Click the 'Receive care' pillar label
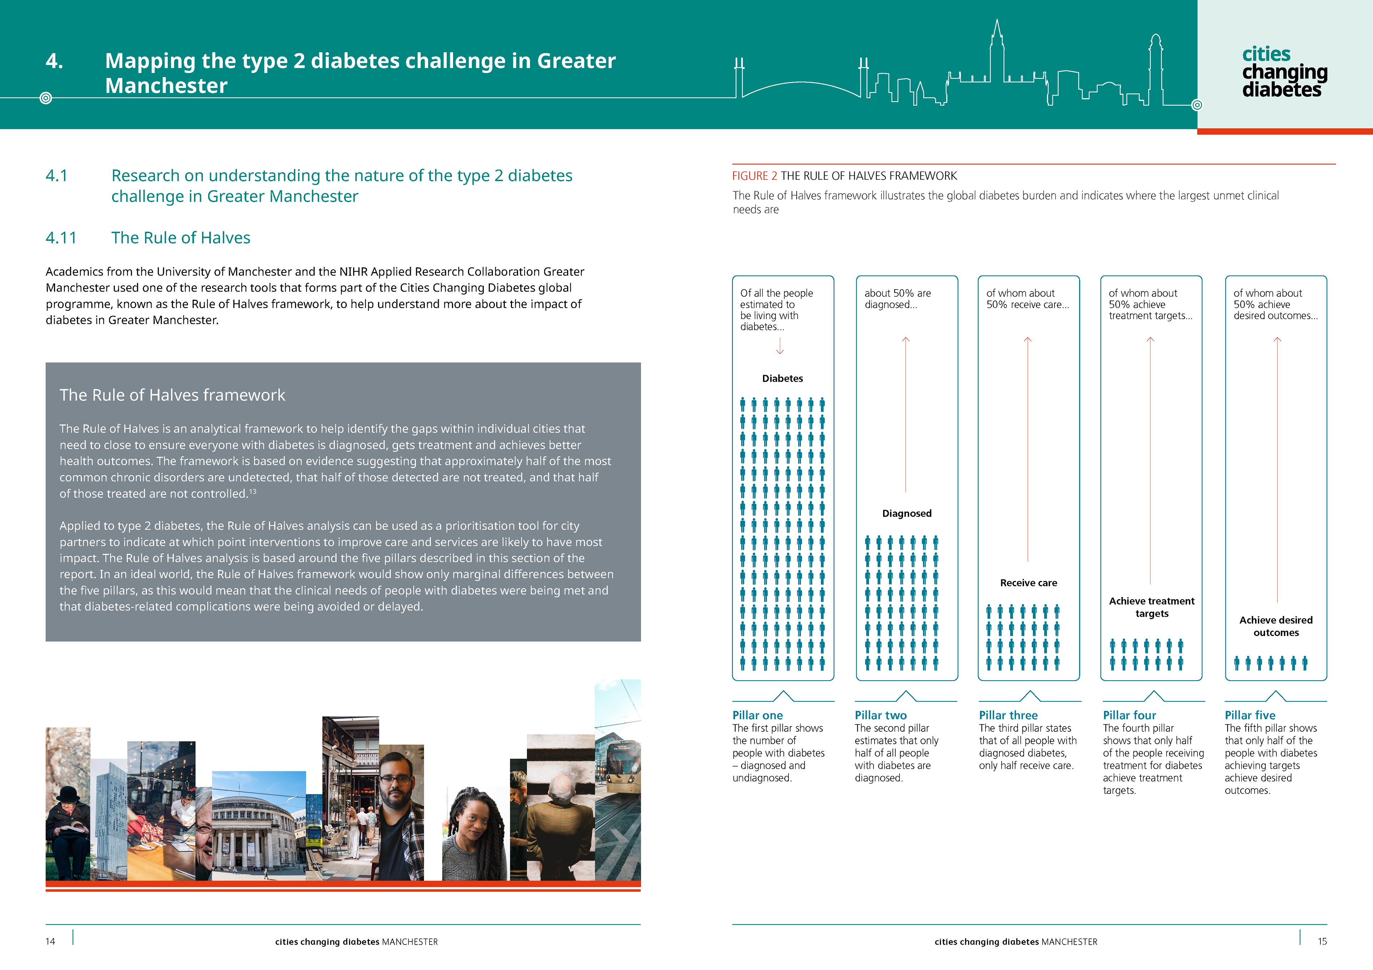This screenshot has width=1373, height=970. pyautogui.click(x=1029, y=583)
